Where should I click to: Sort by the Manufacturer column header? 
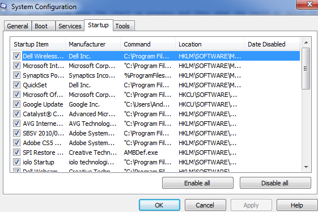(93, 44)
